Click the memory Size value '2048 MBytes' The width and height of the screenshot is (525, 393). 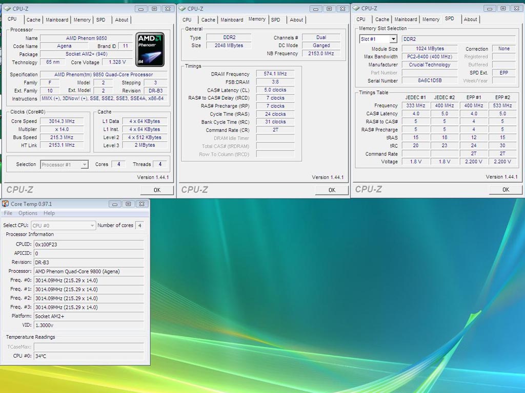pyautogui.click(x=229, y=46)
